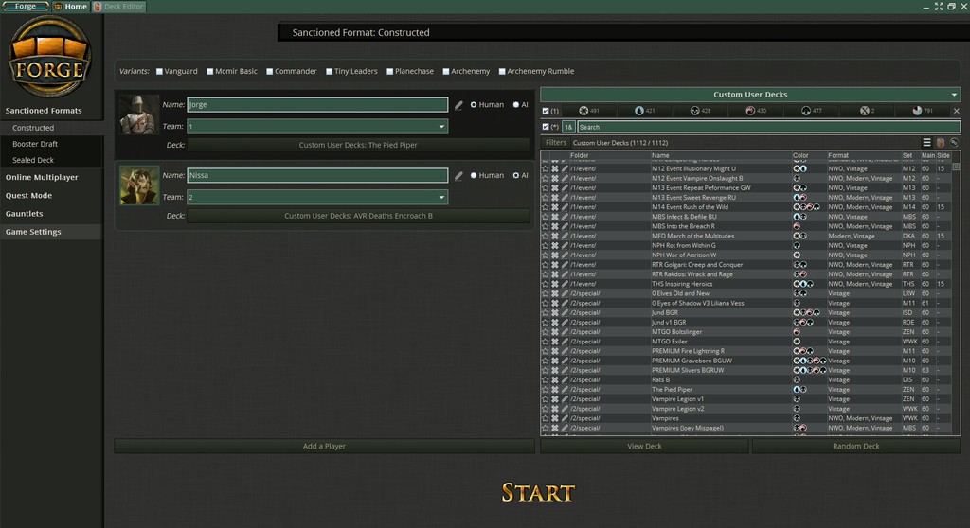Toggle the red mana color filter
Viewport: 970px width, 528px height.
coord(750,111)
